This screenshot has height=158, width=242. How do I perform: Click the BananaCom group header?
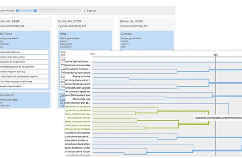(7, 95)
